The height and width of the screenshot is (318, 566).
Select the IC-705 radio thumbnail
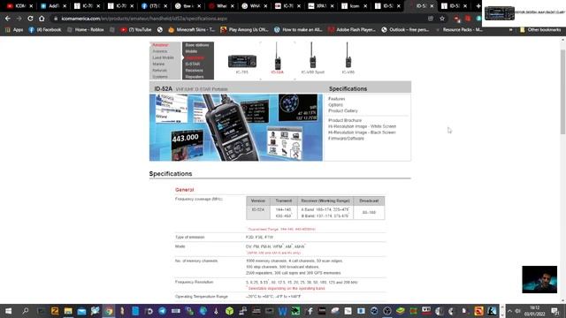[x=242, y=61]
